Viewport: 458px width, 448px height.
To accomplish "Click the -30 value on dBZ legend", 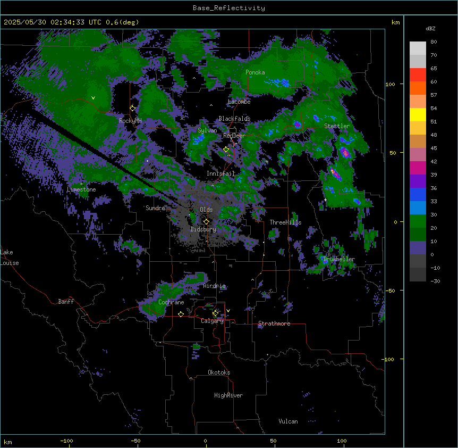I will click(x=435, y=281).
